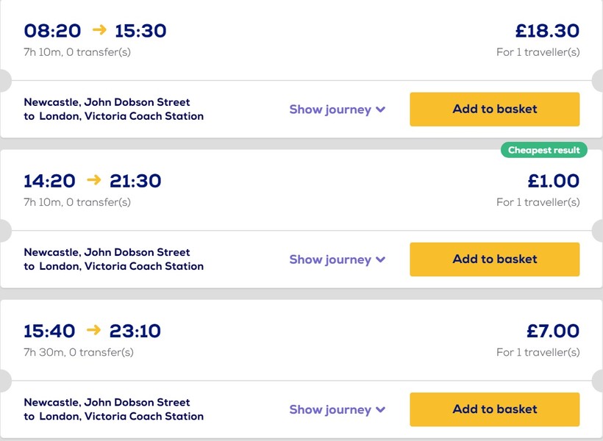
Task: Click the green Cheapest result badge
Action: pos(544,150)
